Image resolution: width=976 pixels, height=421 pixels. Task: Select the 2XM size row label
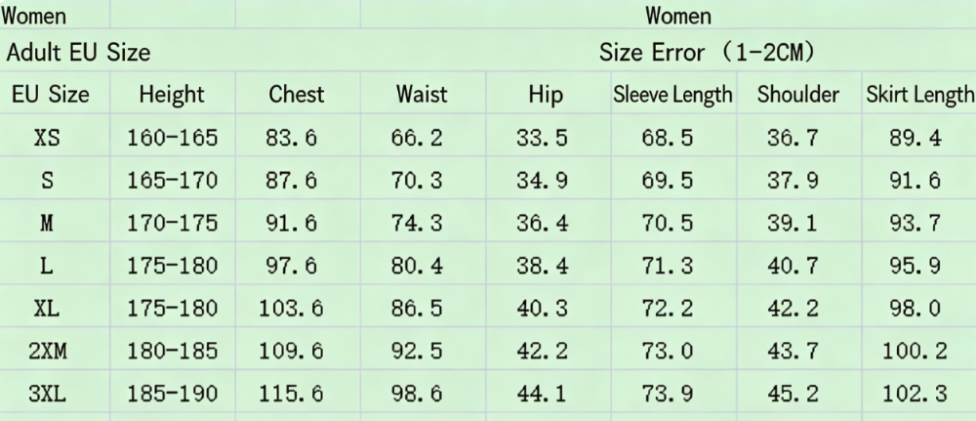pyautogui.click(x=47, y=352)
